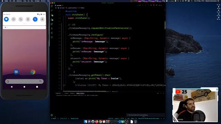Click the Flutter version in status bar

(134, 118)
